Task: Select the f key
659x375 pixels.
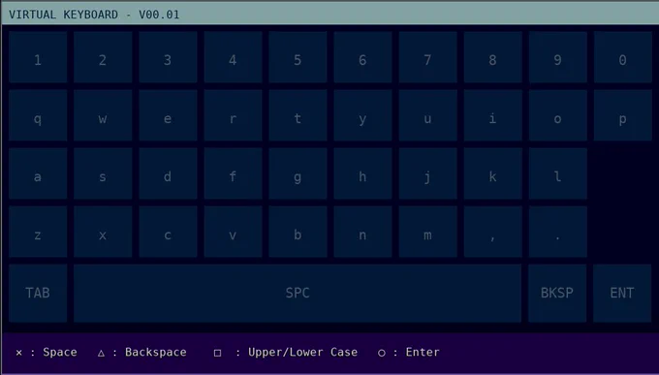Action: tap(233, 173)
